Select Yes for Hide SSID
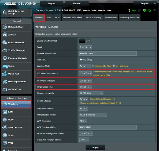 coord(81,59)
